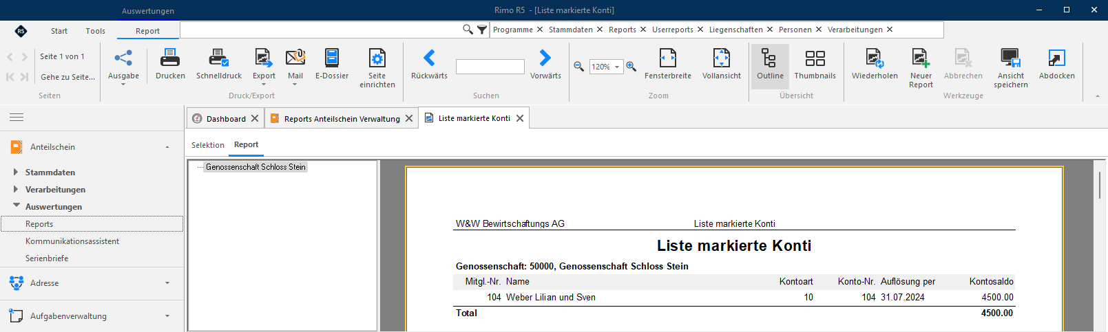This screenshot has height=332, width=1108.
Task: Open the Ausgabe output menu
Action: [x=123, y=67]
